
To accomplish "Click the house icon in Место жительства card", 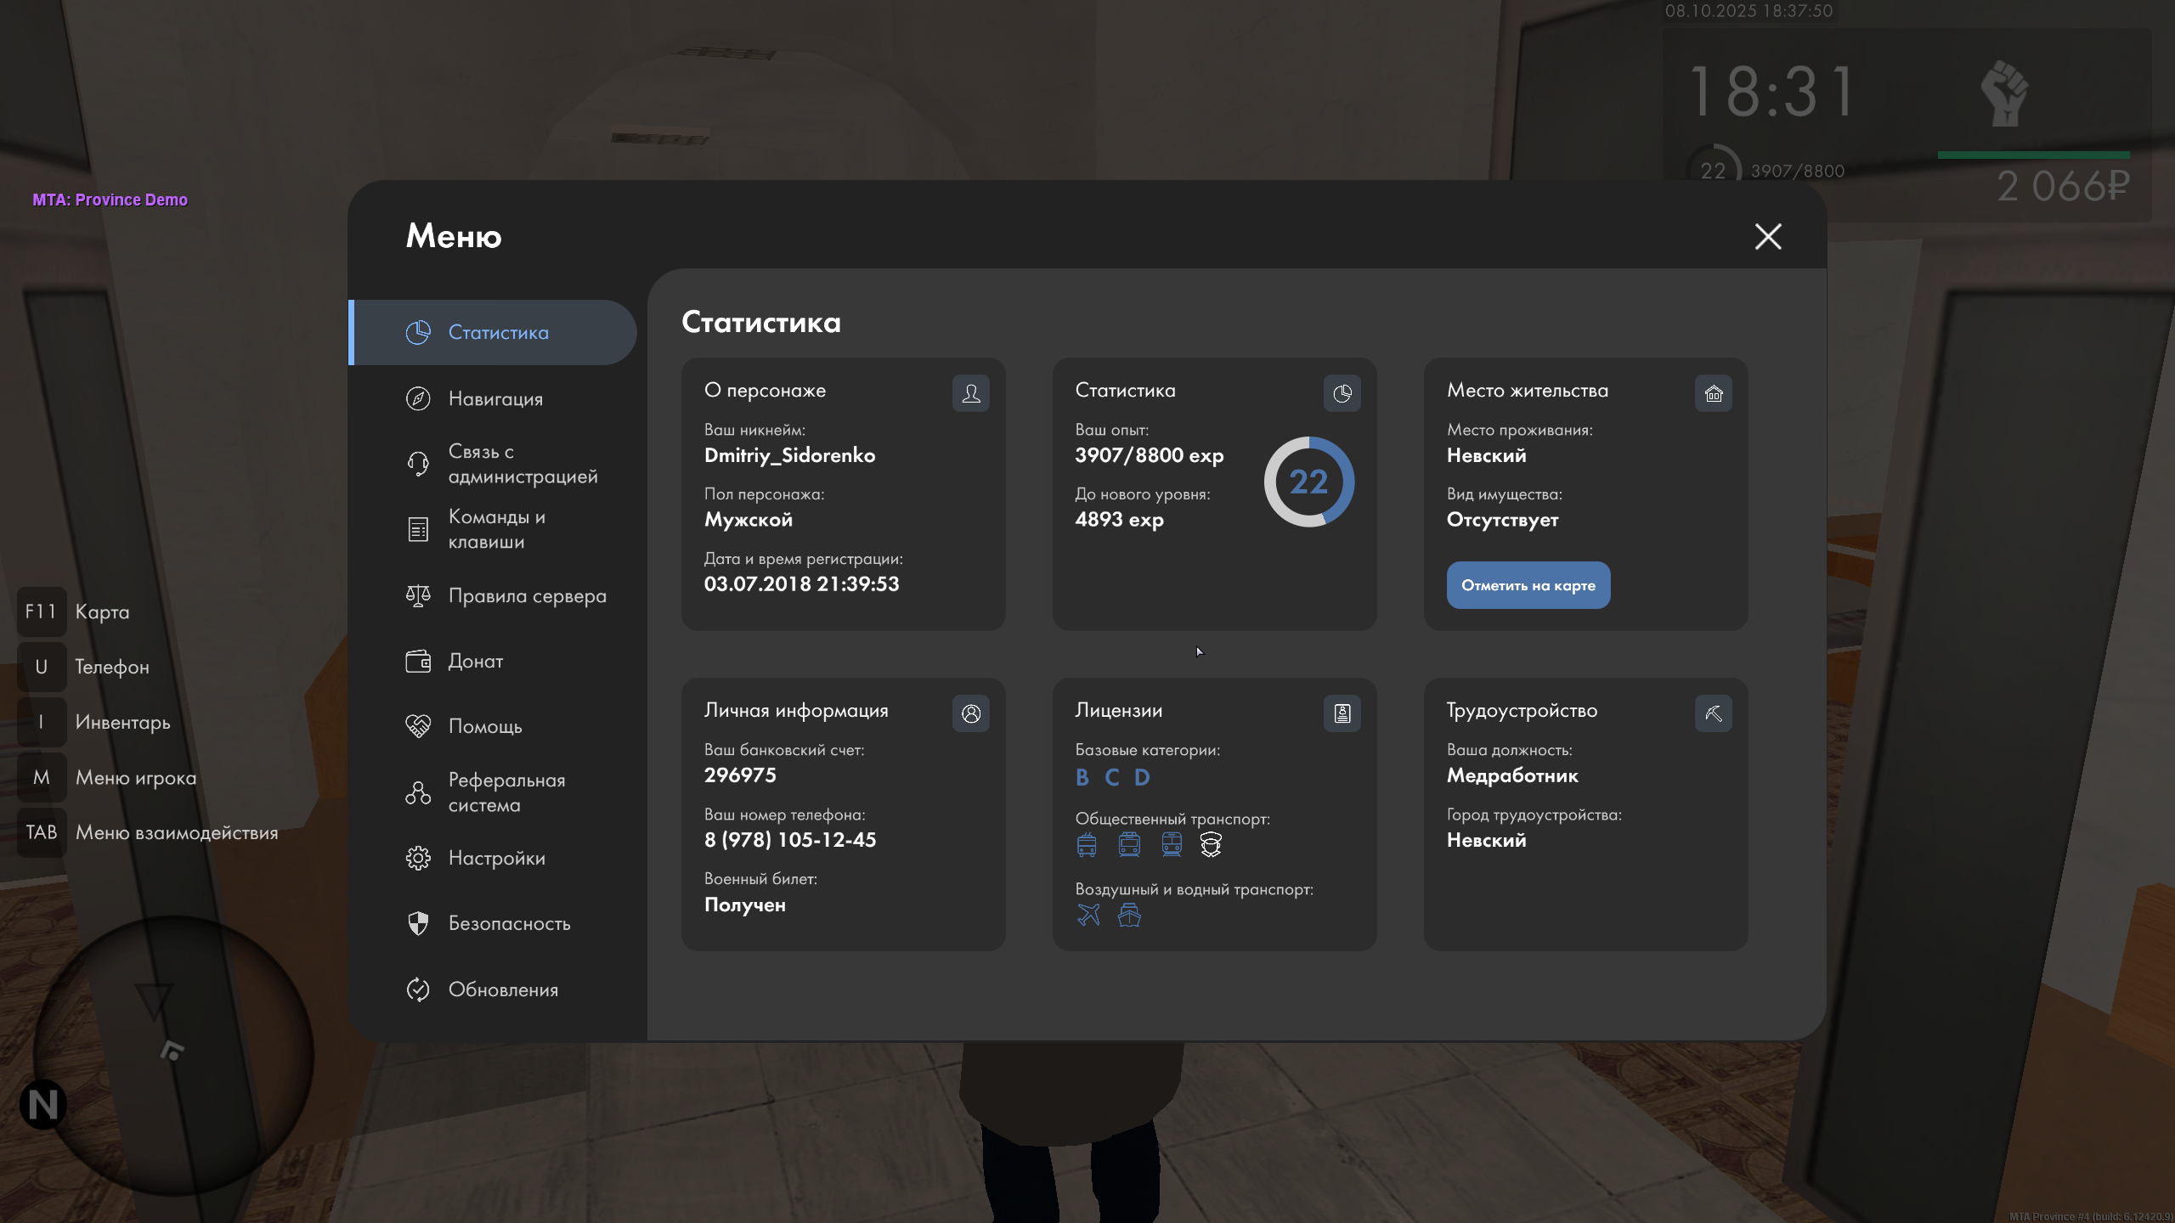I will pyautogui.click(x=1714, y=393).
